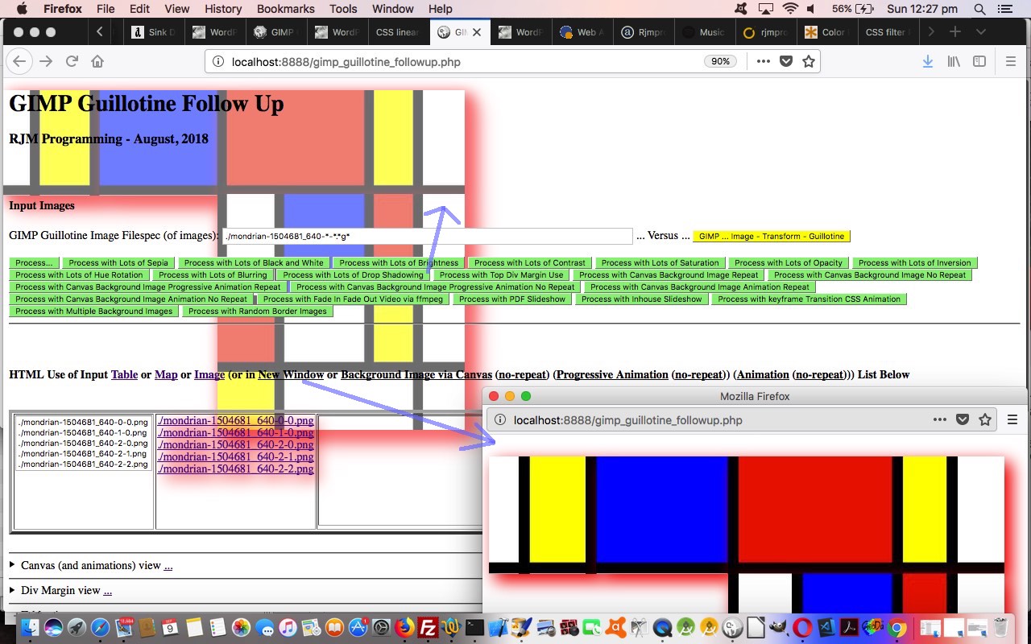Switch to the Music tab
Screen dimensions: 1031x644
(706, 32)
